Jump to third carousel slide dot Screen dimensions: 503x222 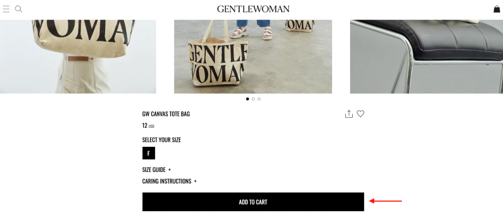pos(259,99)
